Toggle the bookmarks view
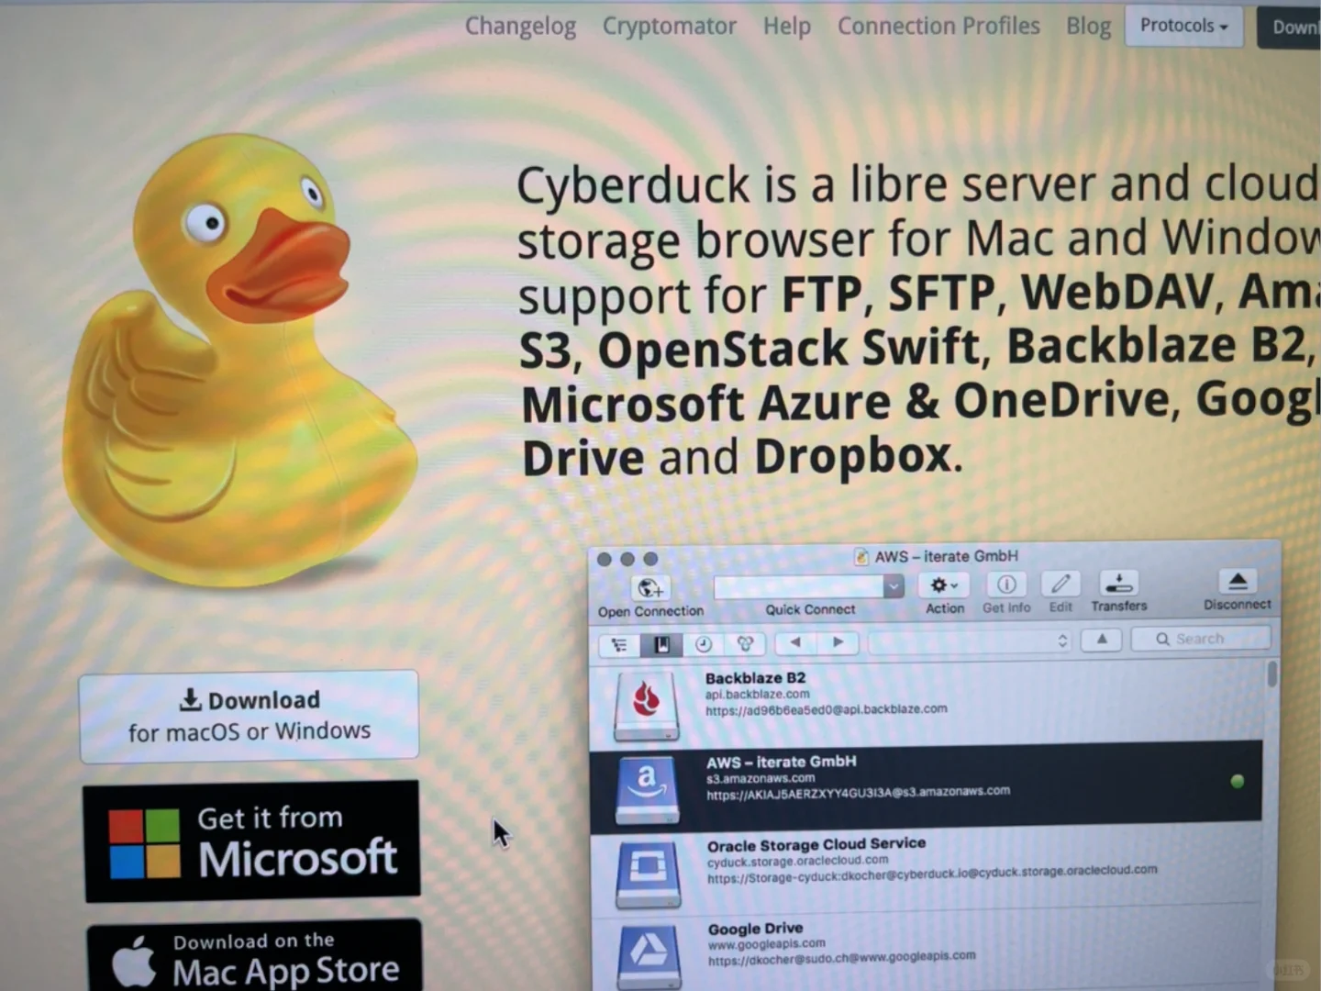 (662, 643)
